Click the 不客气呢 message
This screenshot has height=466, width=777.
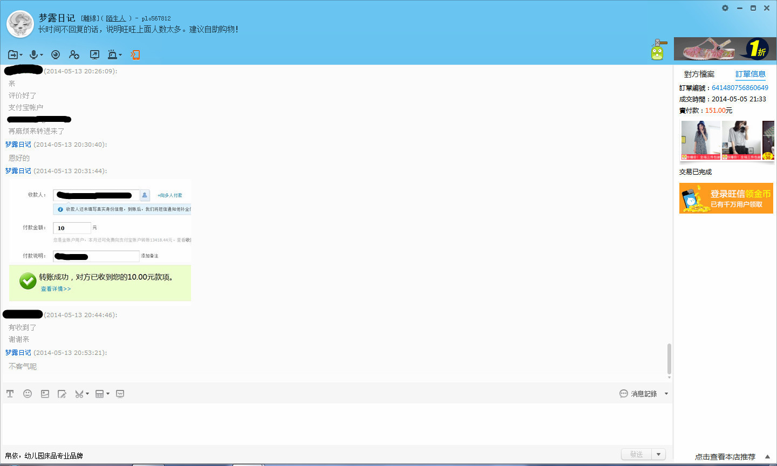[23, 366]
